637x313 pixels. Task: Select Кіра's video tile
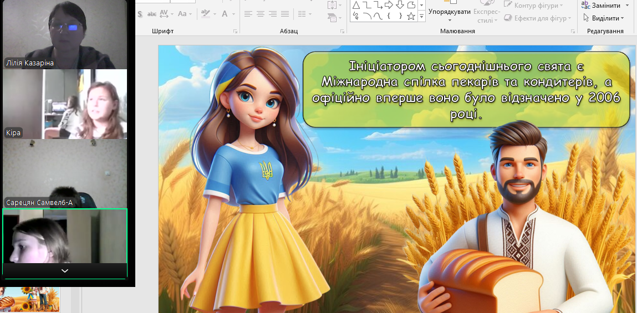coord(65,104)
